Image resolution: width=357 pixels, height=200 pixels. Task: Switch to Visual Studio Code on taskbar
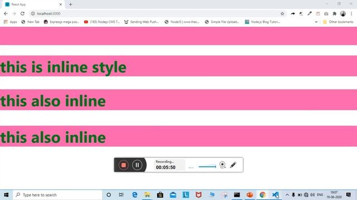click(275, 195)
